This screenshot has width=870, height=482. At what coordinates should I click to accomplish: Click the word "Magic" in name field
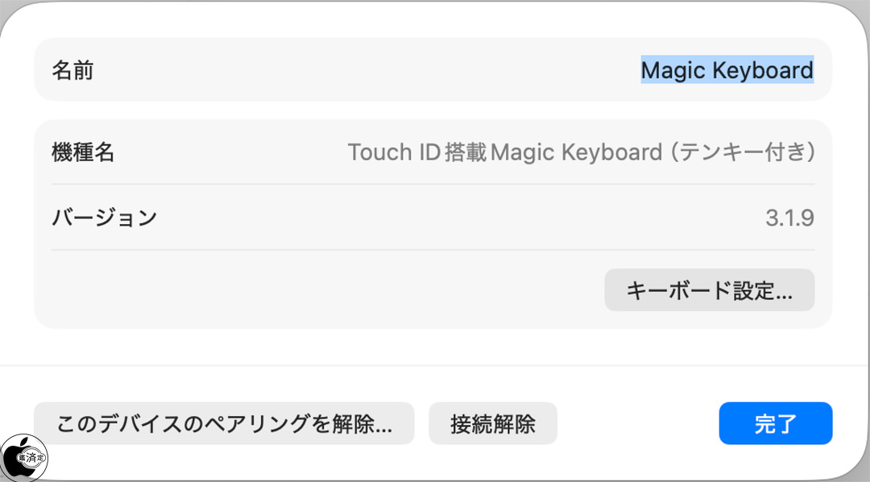(673, 70)
